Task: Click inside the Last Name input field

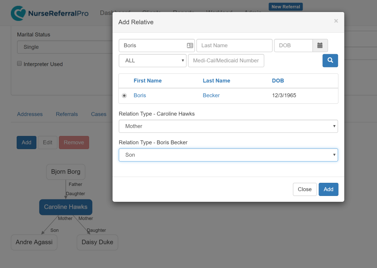Action: pos(234,45)
